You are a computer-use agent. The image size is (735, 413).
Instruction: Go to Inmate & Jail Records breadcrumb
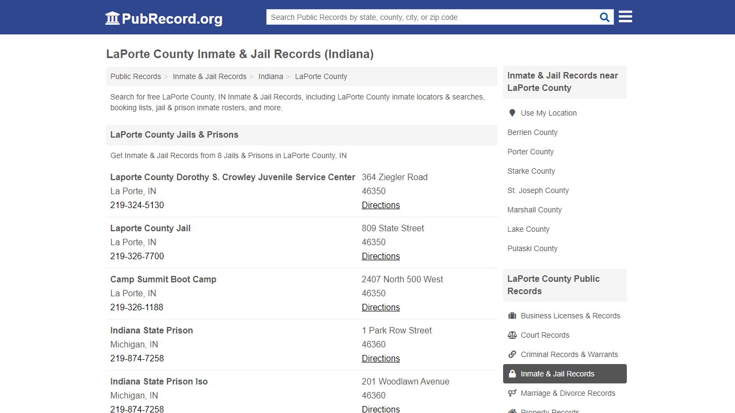(209, 76)
